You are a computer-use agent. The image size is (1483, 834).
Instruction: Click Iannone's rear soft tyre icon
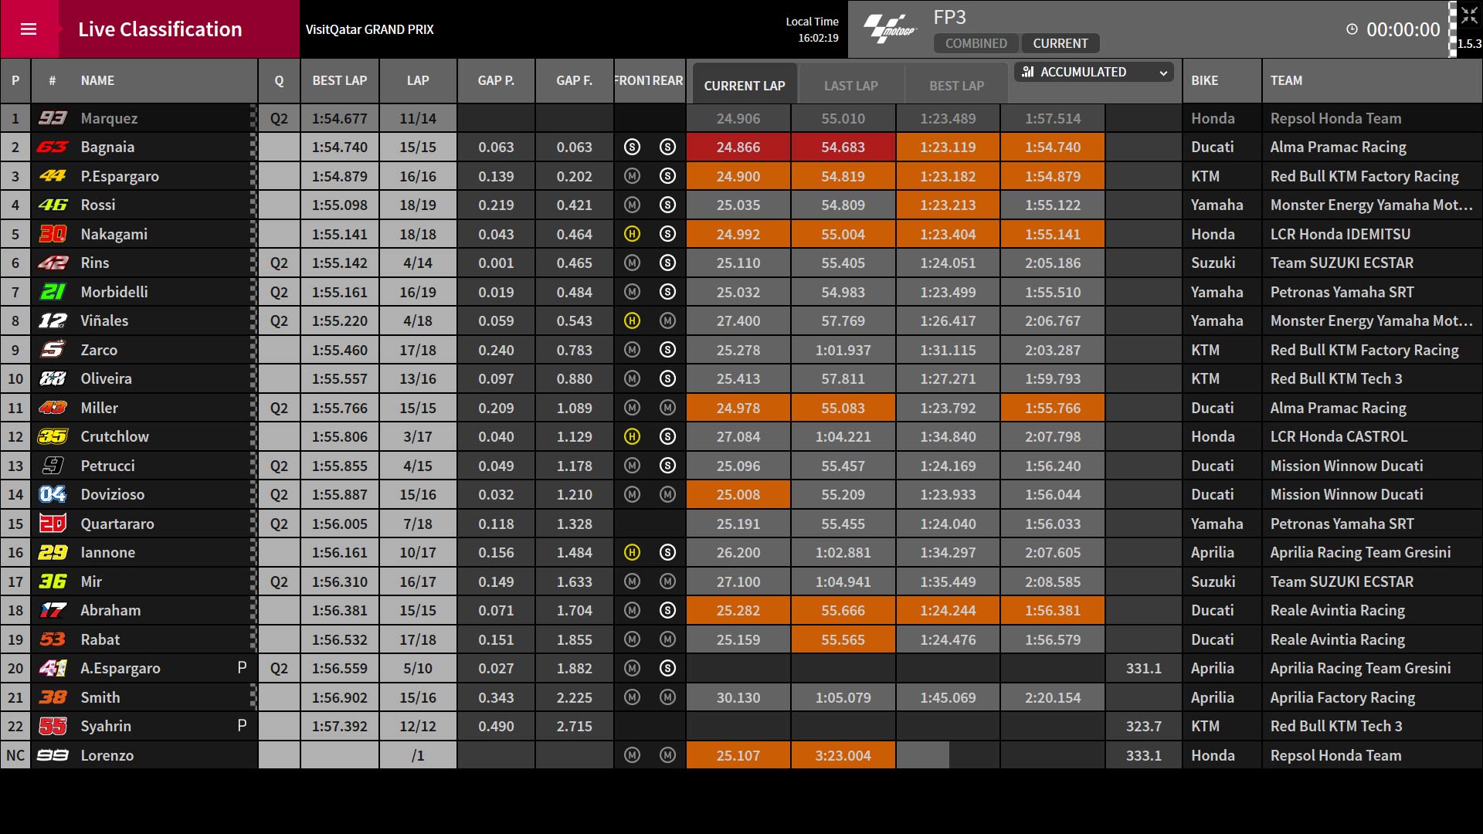668,552
